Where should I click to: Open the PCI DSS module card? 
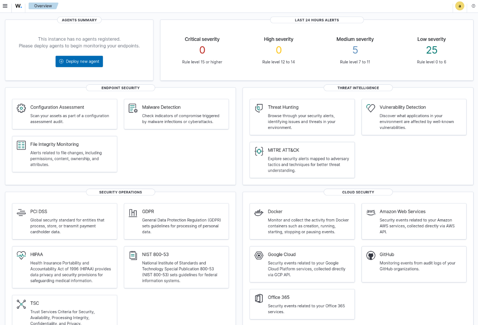pyautogui.click(x=64, y=221)
